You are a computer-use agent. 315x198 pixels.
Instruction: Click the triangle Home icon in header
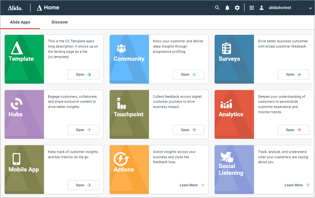pyautogui.click(x=39, y=8)
